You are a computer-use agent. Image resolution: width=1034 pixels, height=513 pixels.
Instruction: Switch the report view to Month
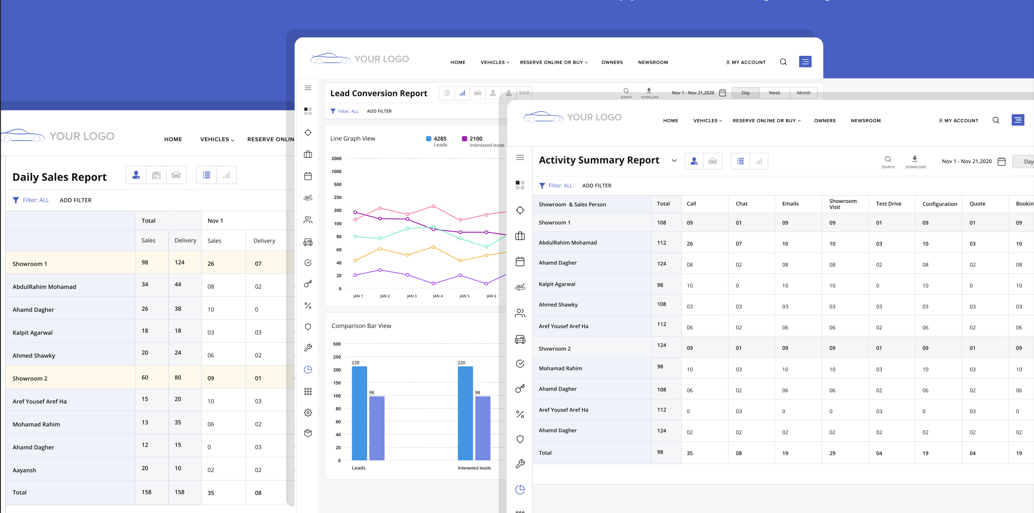pyautogui.click(x=804, y=92)
